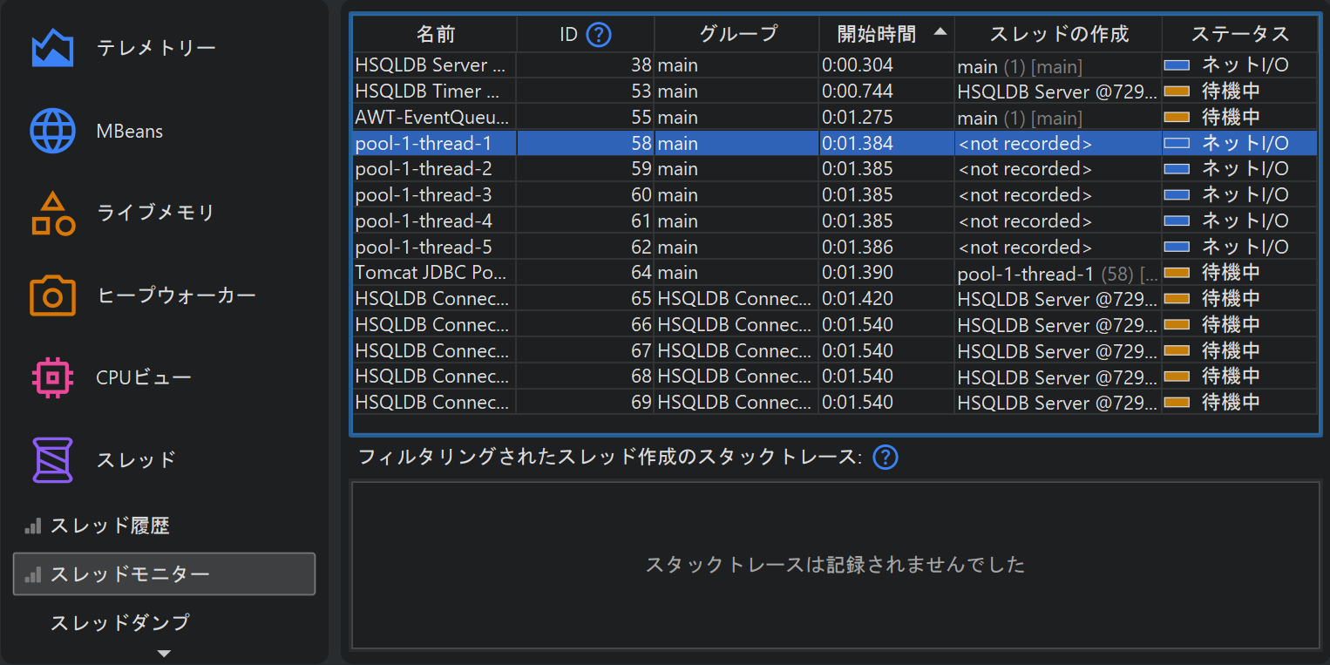Open the ヒープウォーカー camera icon
This screenshot has width=1330, height=665.
[x=52, y=295]
